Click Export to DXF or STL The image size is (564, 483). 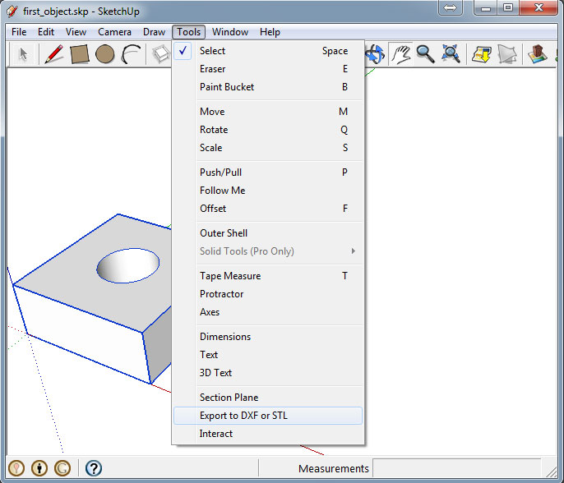pyautogui.click(x=268, y=416)
